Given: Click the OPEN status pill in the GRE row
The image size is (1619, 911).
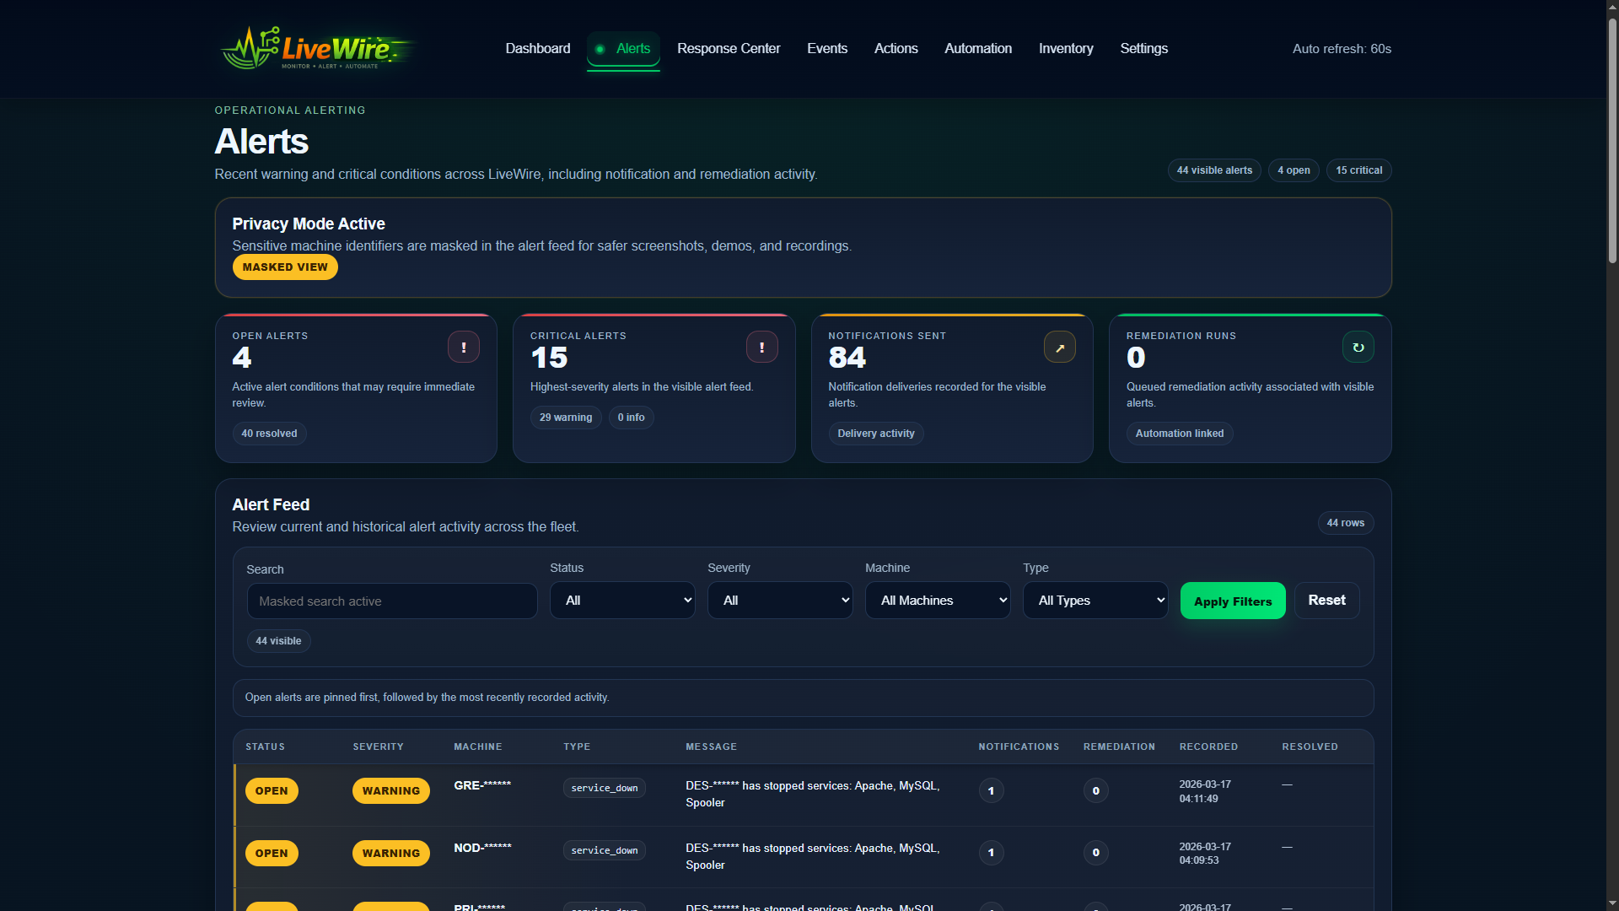Looking at the screenshot, I should pos(272,790).
